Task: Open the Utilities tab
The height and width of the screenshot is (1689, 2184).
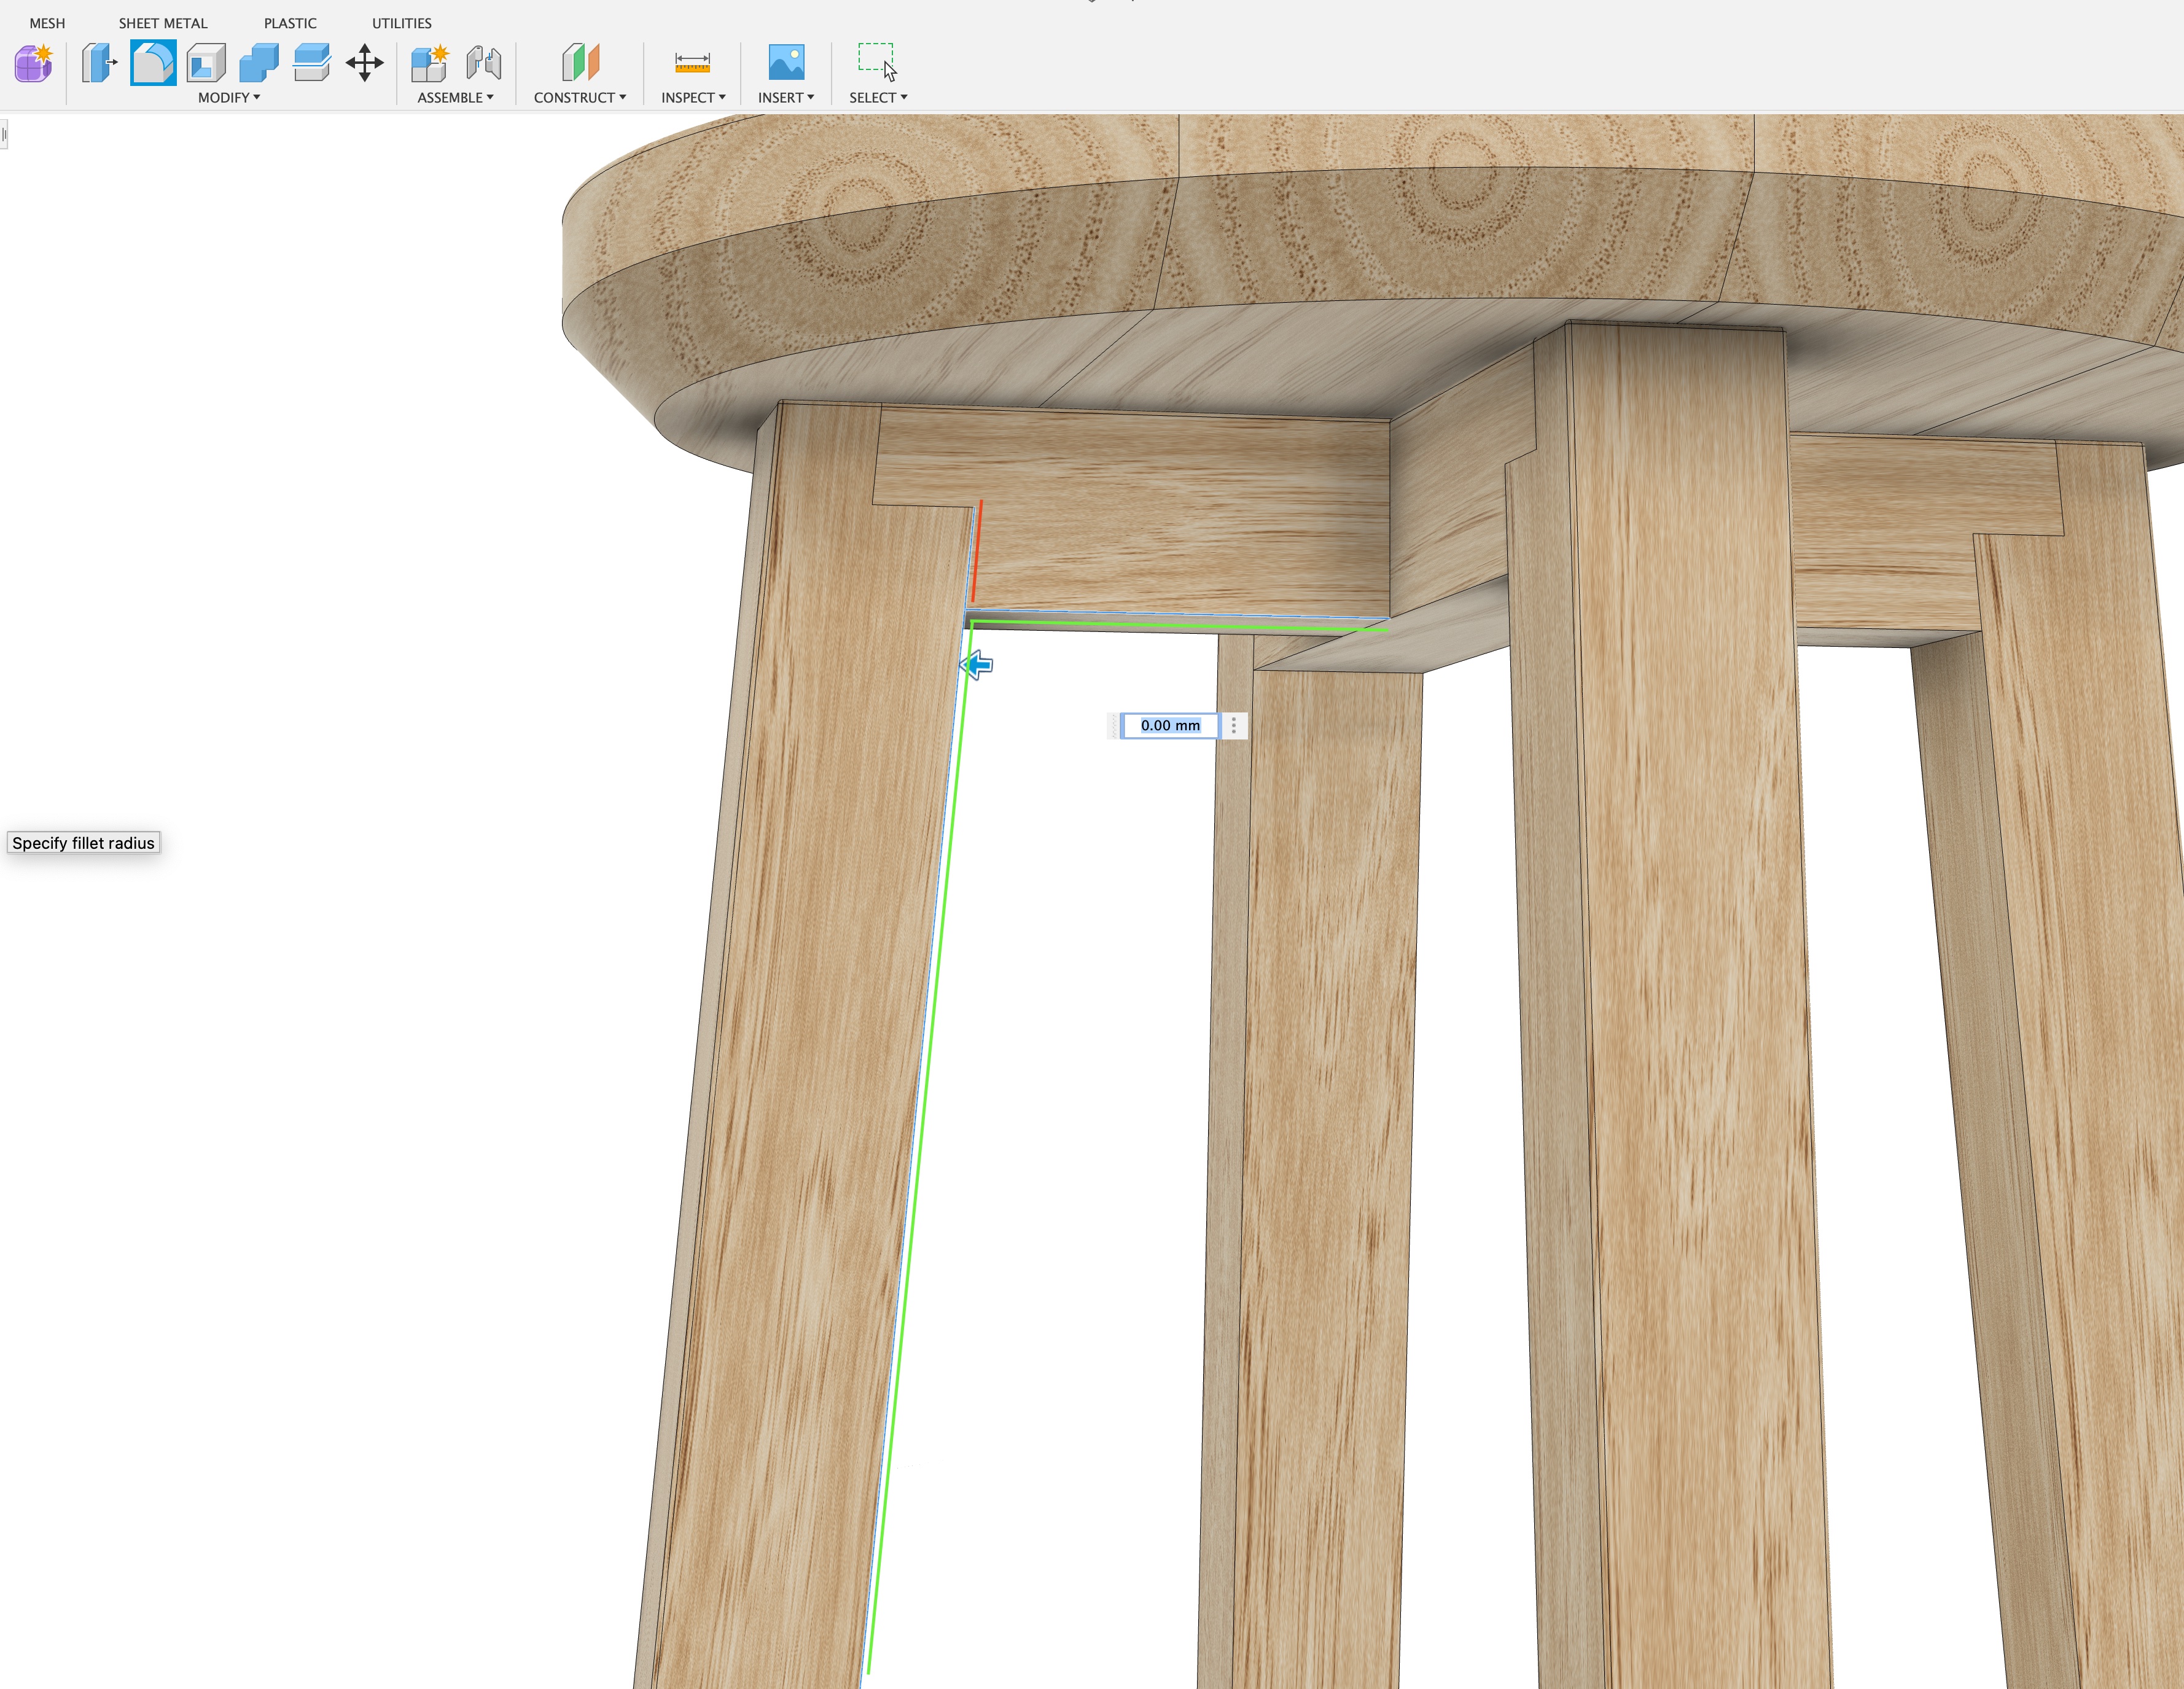Action: point(401,22)
